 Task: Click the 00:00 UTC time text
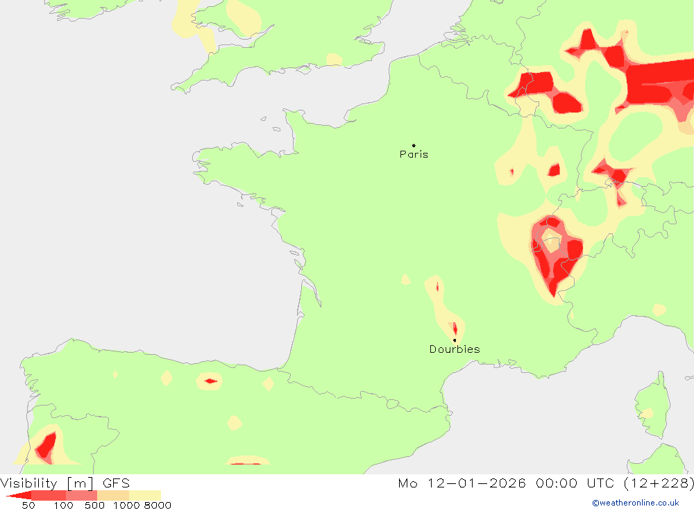pos(575,483)
